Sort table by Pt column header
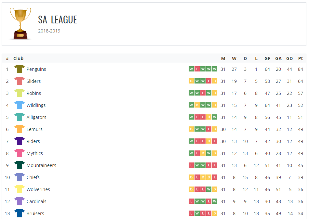 300,58
